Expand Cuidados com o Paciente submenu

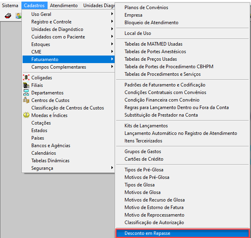tap(68, 37)
